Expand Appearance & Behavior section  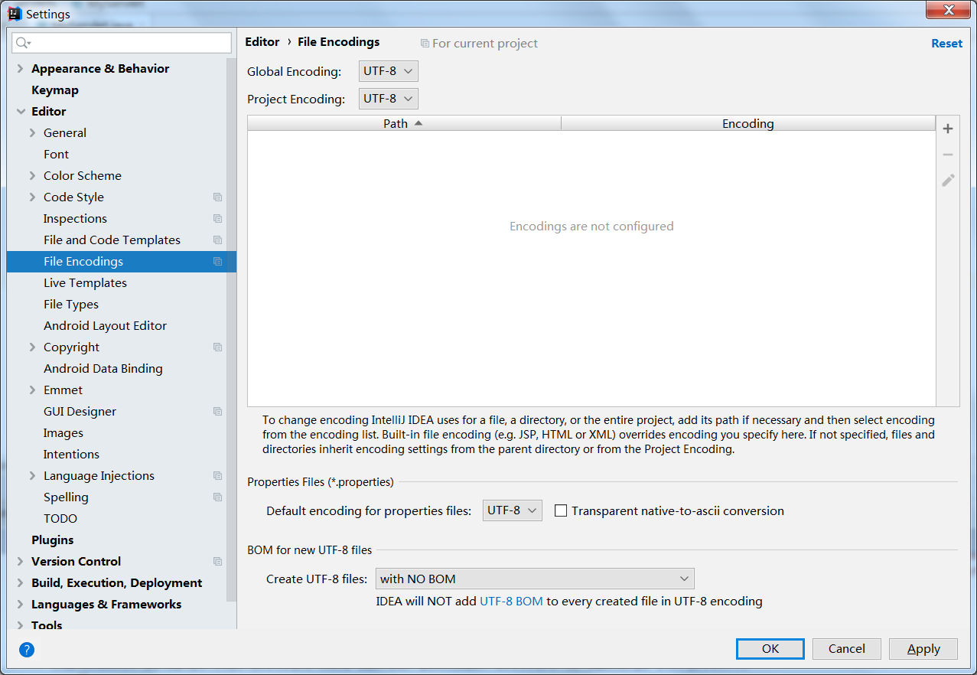21,69
